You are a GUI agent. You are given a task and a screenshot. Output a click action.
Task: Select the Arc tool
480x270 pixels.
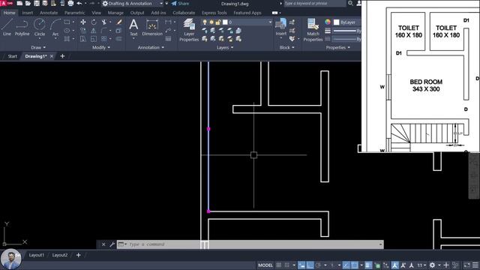(x=55, y=28)
